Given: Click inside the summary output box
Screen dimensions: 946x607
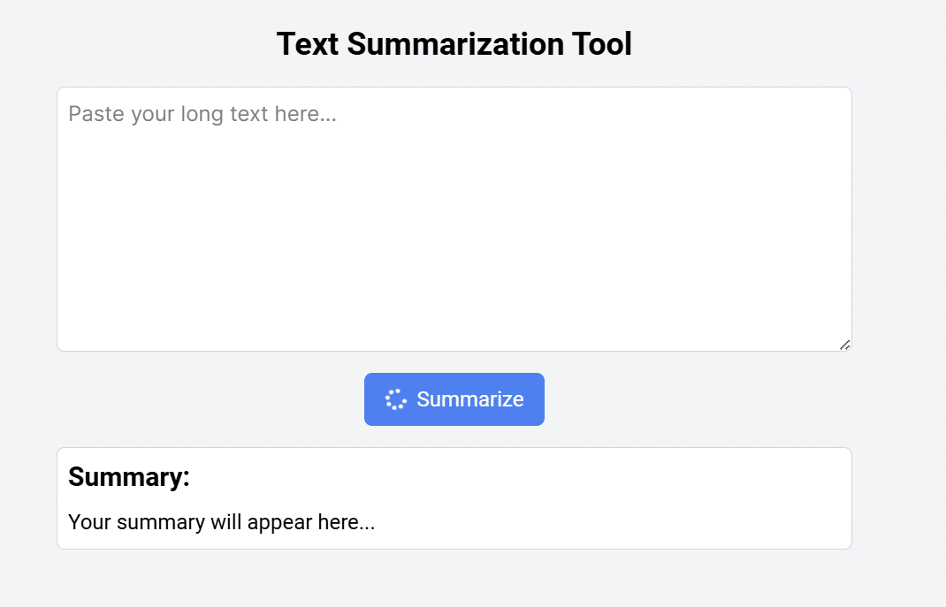Looking at the screenshot, I should (x=454, y=498).
